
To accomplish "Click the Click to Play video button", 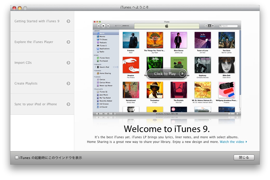I will tap(167, 74).
